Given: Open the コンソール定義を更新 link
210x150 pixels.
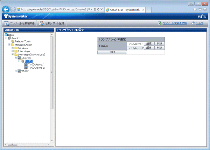Looking at the screenshot, I should coord(175,23).
